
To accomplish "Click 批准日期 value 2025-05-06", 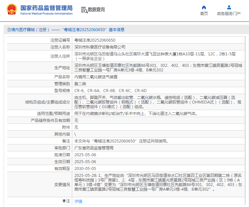I will (x=85, y=155).
